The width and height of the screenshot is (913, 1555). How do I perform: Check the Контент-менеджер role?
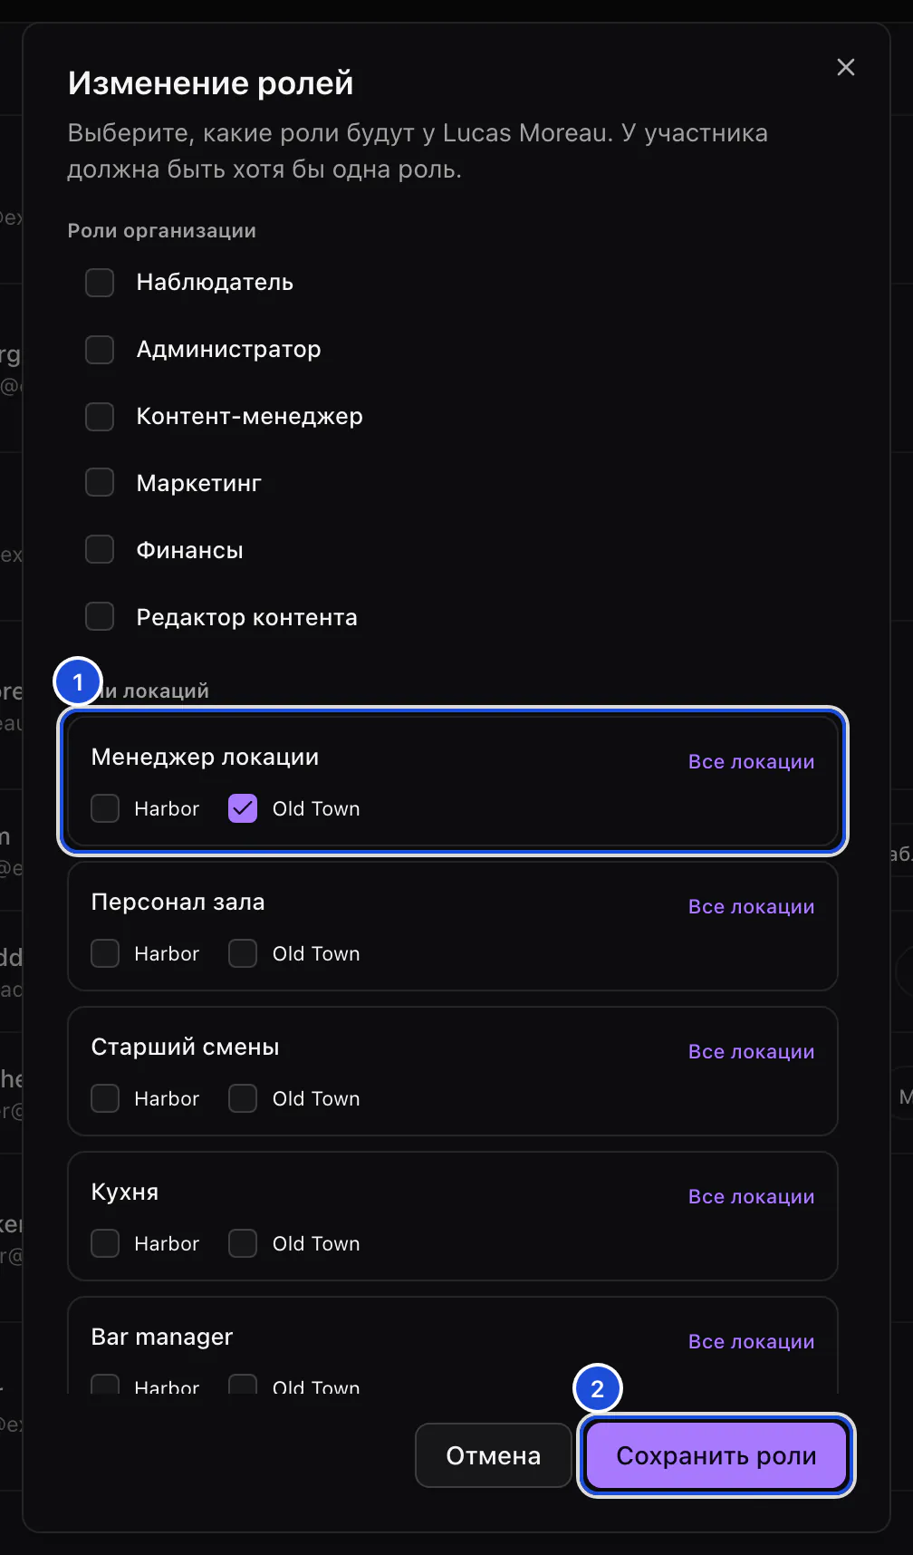(100, 417)
